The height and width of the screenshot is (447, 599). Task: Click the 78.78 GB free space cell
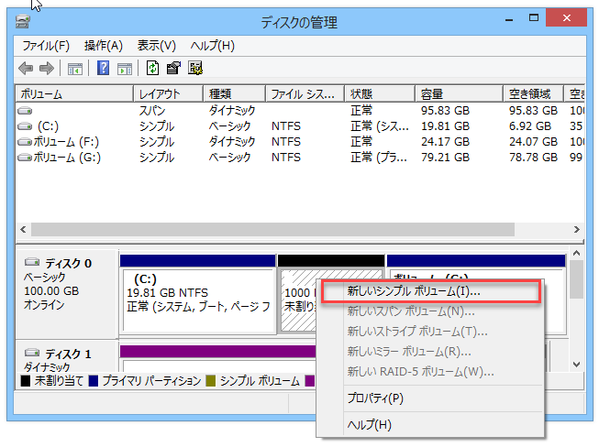coord(533,158)
